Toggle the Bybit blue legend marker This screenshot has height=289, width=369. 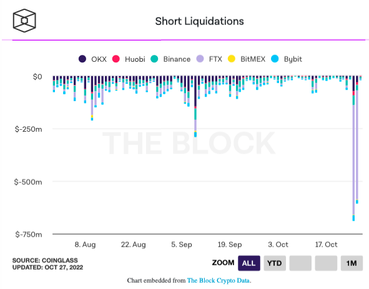275,59
